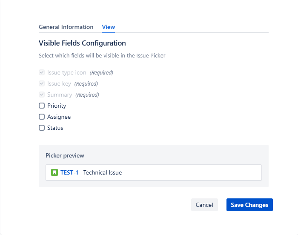Select the View tab

coord(108,27)
